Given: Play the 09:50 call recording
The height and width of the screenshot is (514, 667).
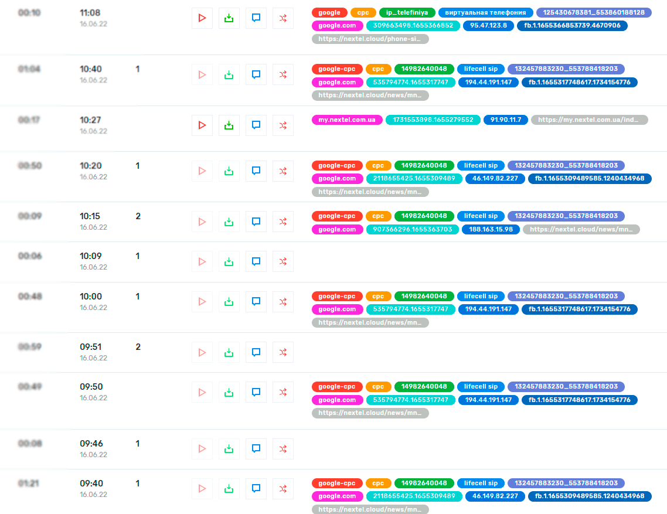Looking at the screenshot, I should click(202, 392).
